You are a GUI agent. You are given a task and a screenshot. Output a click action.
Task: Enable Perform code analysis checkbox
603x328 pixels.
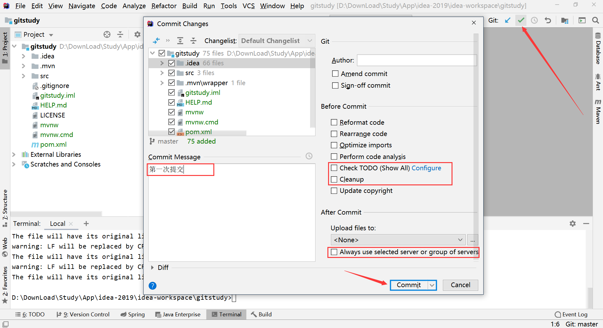(x=334, y=156)
